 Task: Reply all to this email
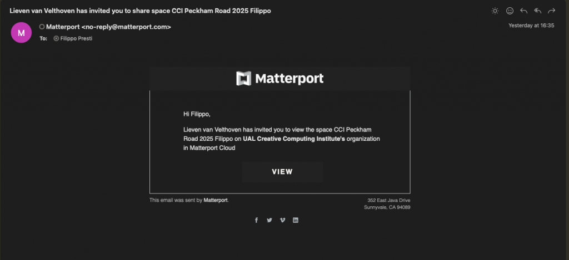[x=538, y=11]
